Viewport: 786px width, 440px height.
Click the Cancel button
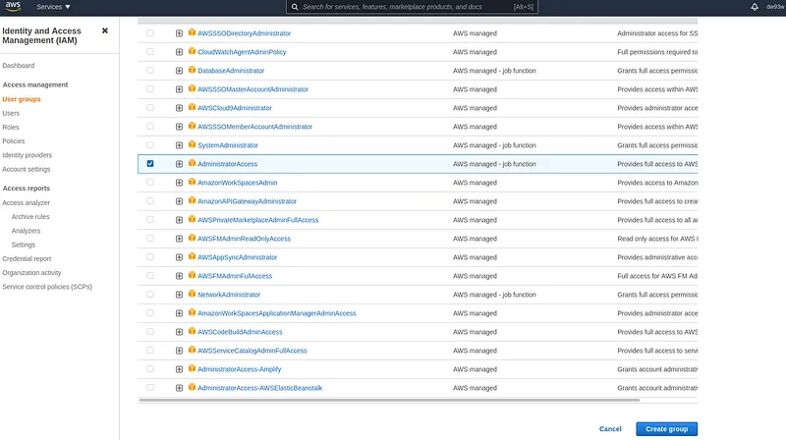pyautogui.click(x=610, y=429)
